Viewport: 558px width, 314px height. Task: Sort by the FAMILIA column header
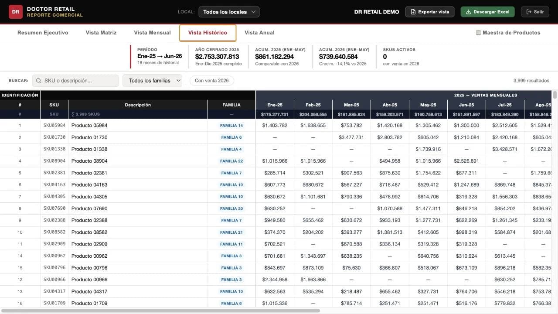coord(231,105)
